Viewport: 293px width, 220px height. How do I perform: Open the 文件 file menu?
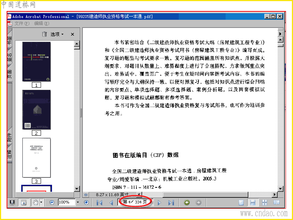point(22,23)
